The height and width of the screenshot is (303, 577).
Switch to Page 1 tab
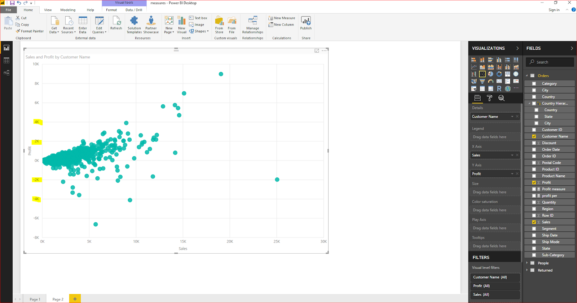coord(35,299)
